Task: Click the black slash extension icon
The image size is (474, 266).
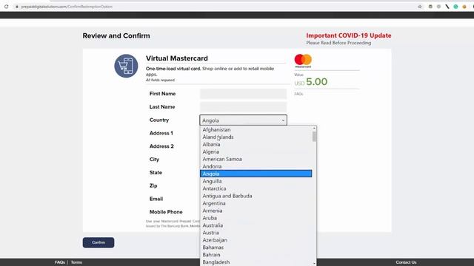Action: (447, 7)
